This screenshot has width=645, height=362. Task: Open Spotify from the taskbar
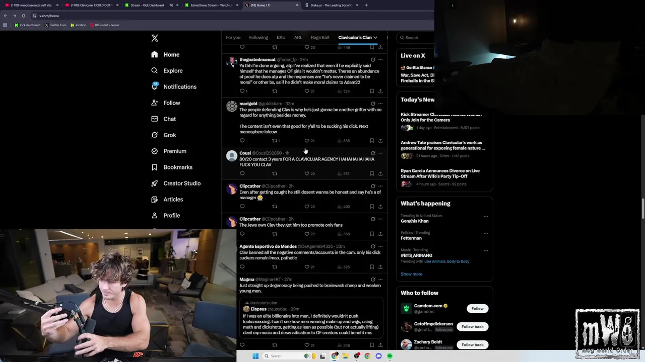pyautogui.click(x=390, y=356)
